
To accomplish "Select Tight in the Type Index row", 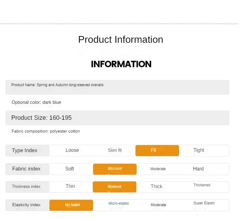I will point(199,150).
